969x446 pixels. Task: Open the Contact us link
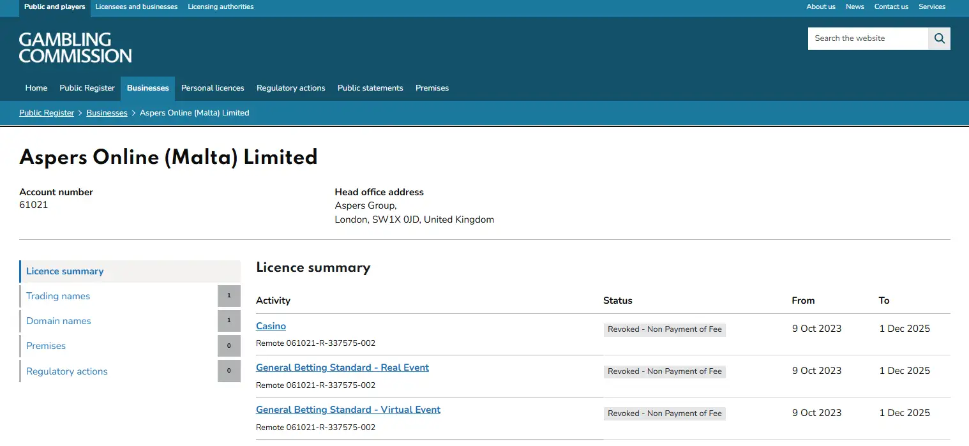(891, 7)
